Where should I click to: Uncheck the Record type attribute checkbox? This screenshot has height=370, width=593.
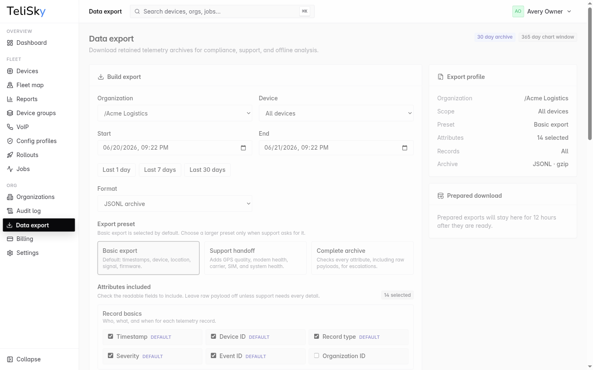pos(316,336)
